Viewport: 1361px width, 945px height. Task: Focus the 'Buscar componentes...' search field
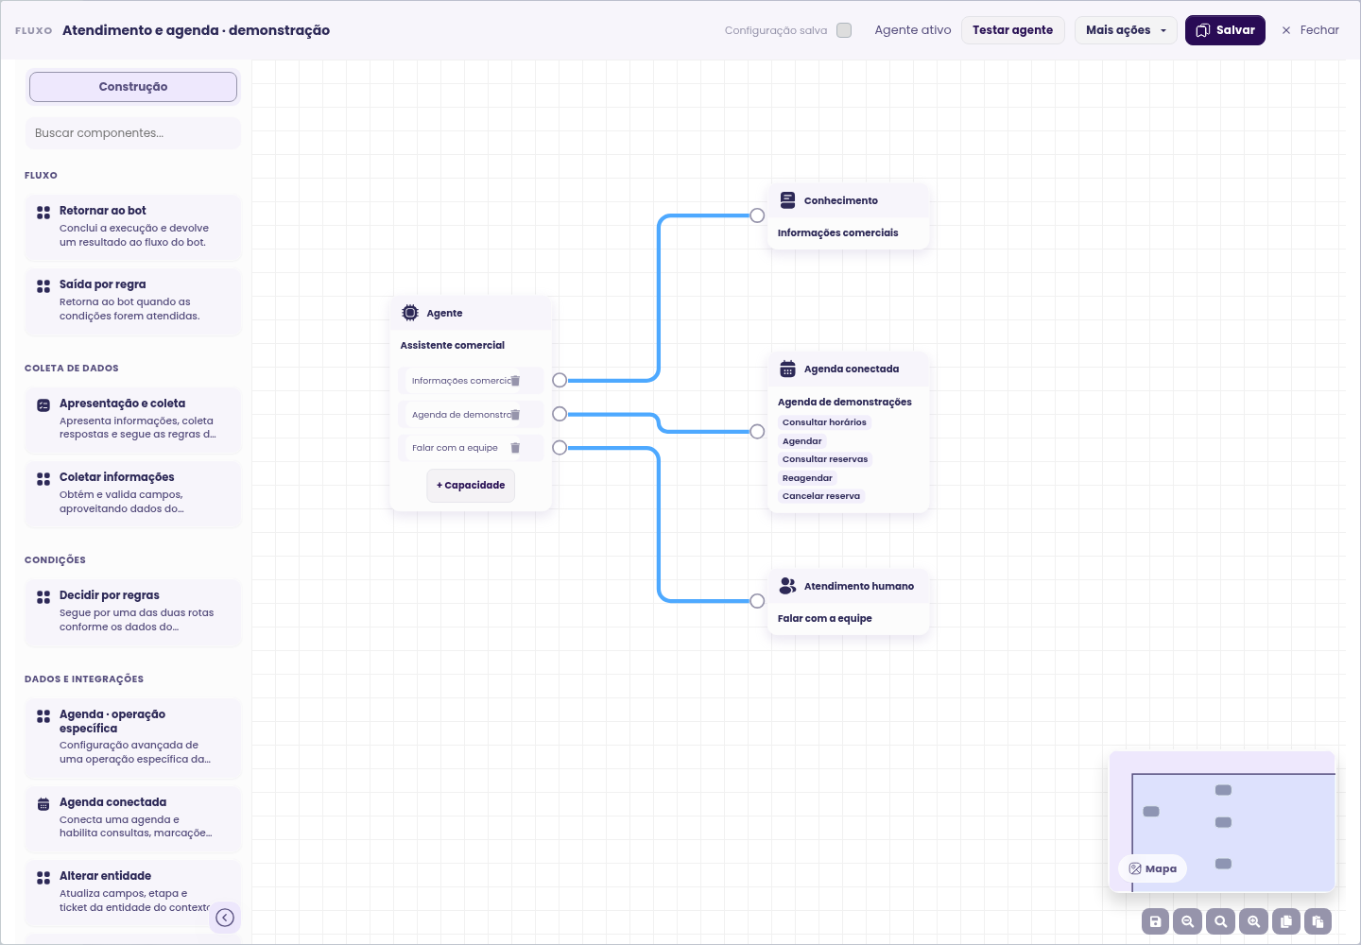(133, 133)
